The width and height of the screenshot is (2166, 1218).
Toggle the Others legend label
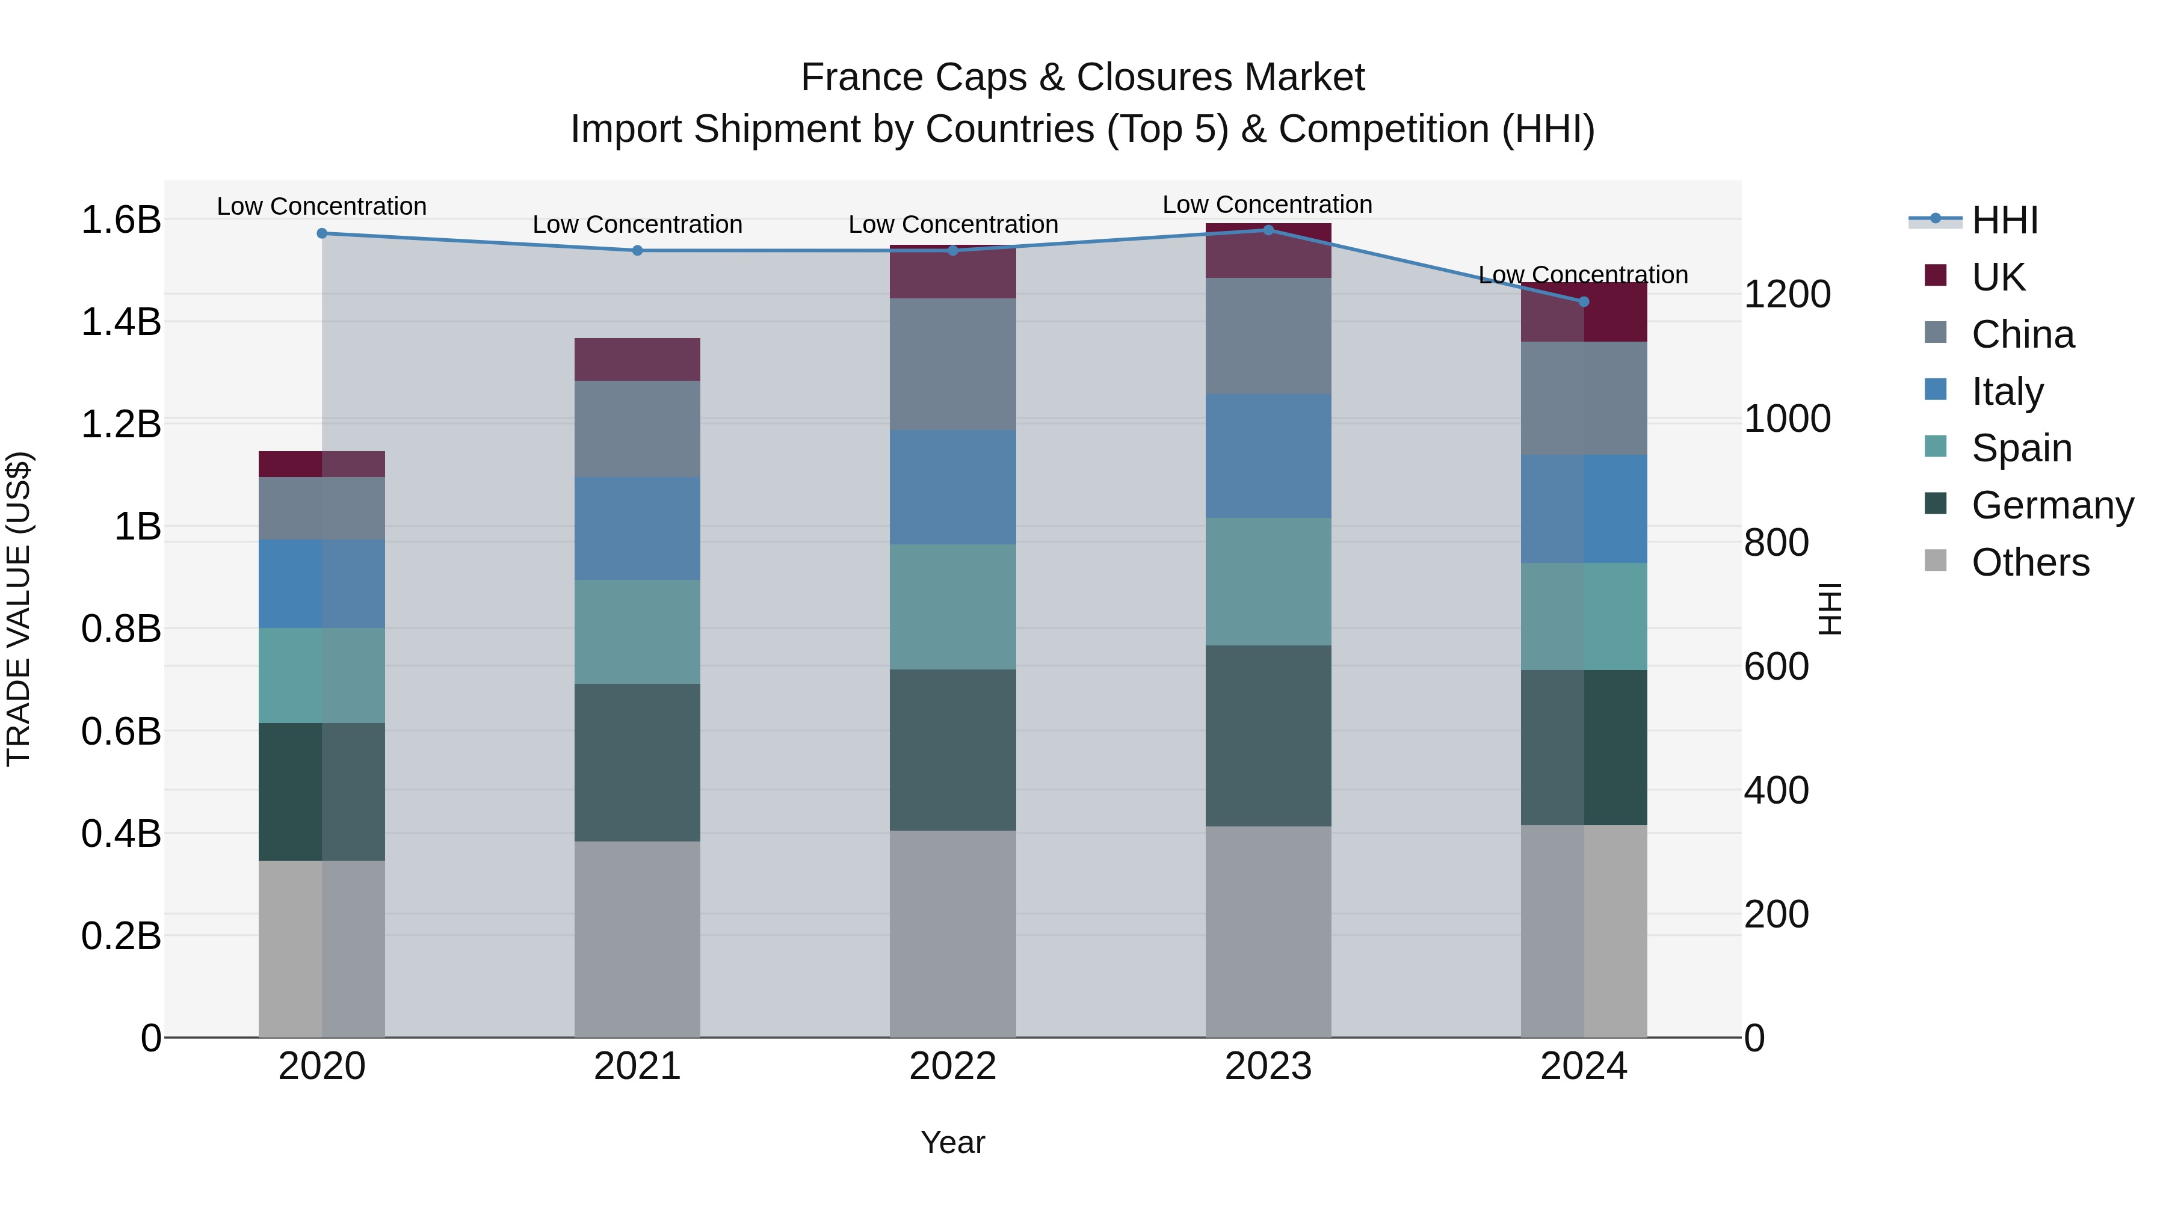[2031, 562]
